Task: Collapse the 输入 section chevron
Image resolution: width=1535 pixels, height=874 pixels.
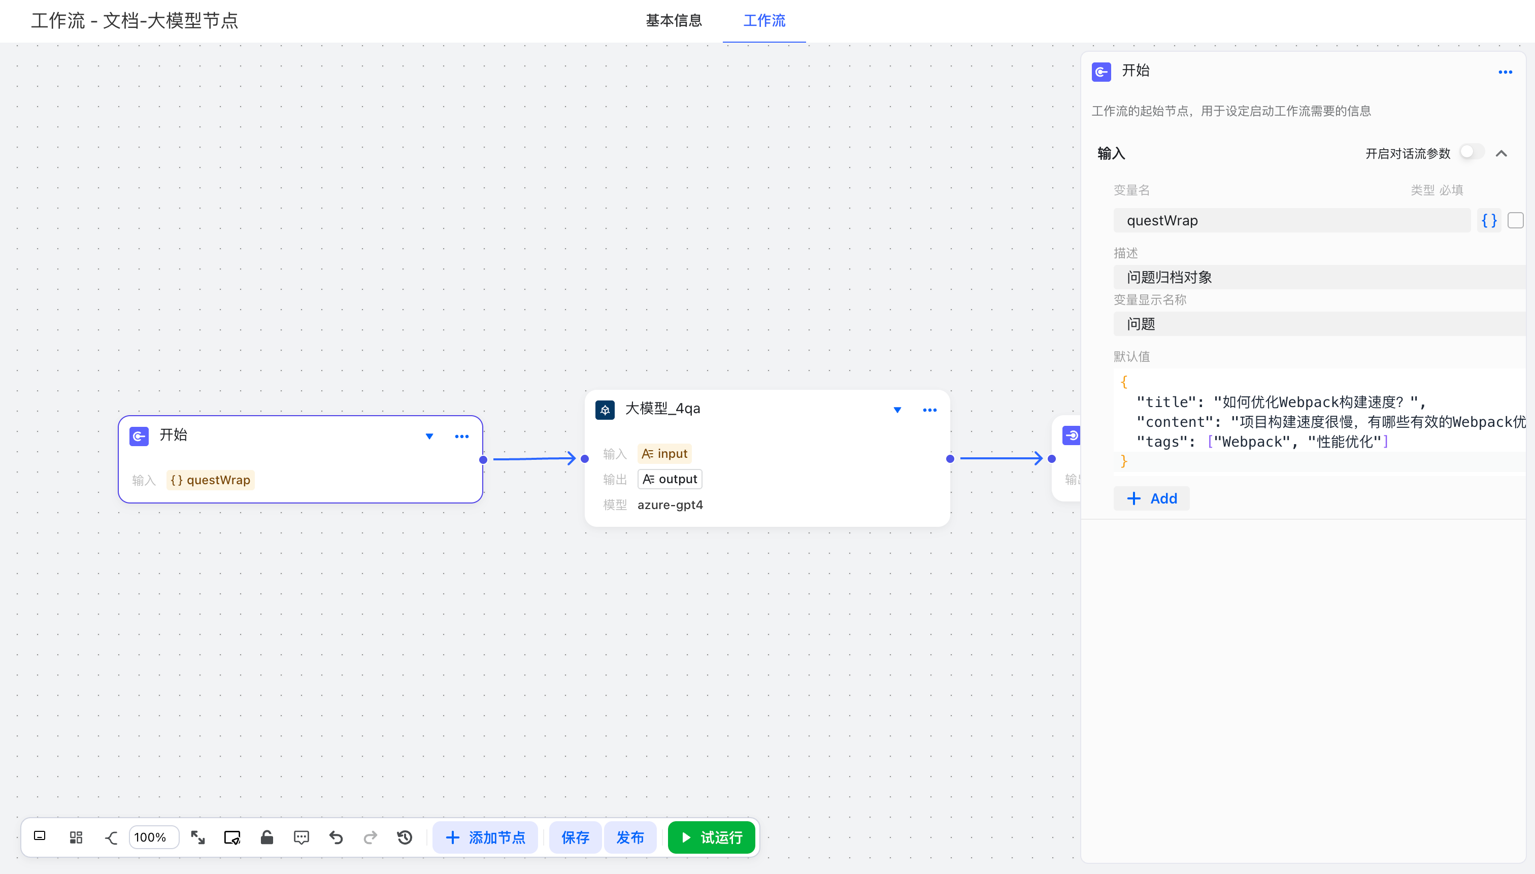Action: pos(1501,153)
